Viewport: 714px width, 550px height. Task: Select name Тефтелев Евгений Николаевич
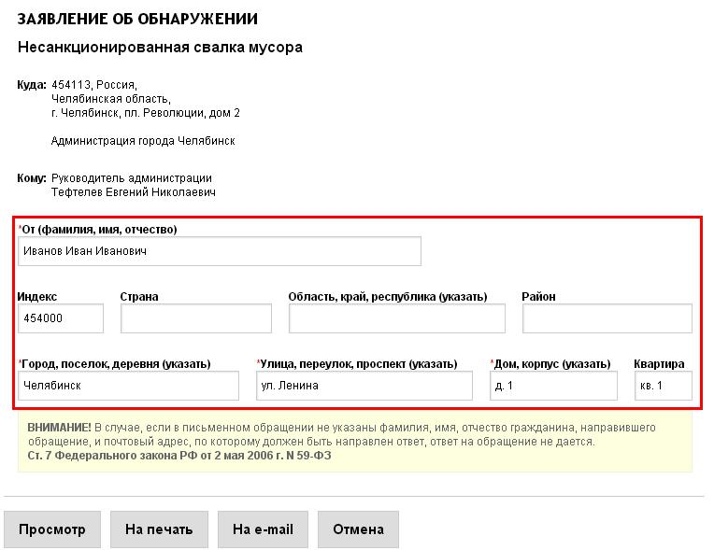click(134, 192)
